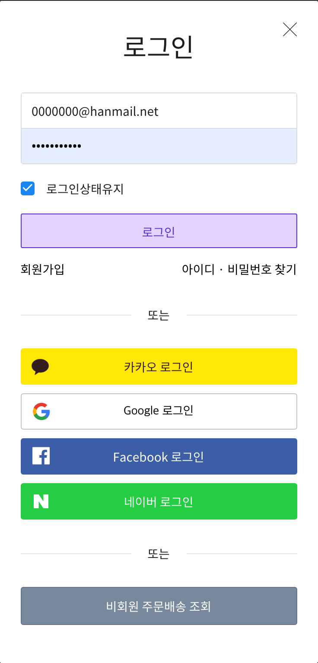318x663 pixels.
Task: Open the 아이디 · 비밀번호 찾기 link
Action: pyautogui.click(x=239, y=269)
